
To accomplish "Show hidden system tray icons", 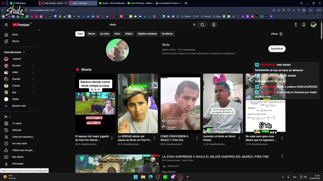I will click(283, 177).
